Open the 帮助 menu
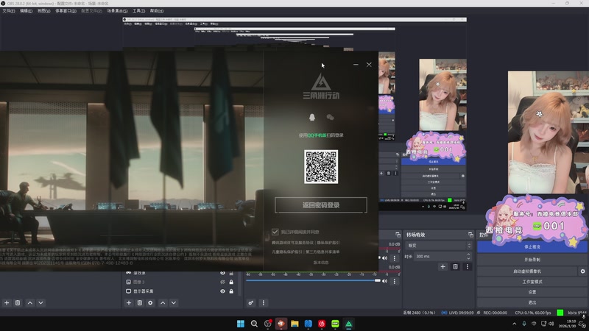 point(157,11)
